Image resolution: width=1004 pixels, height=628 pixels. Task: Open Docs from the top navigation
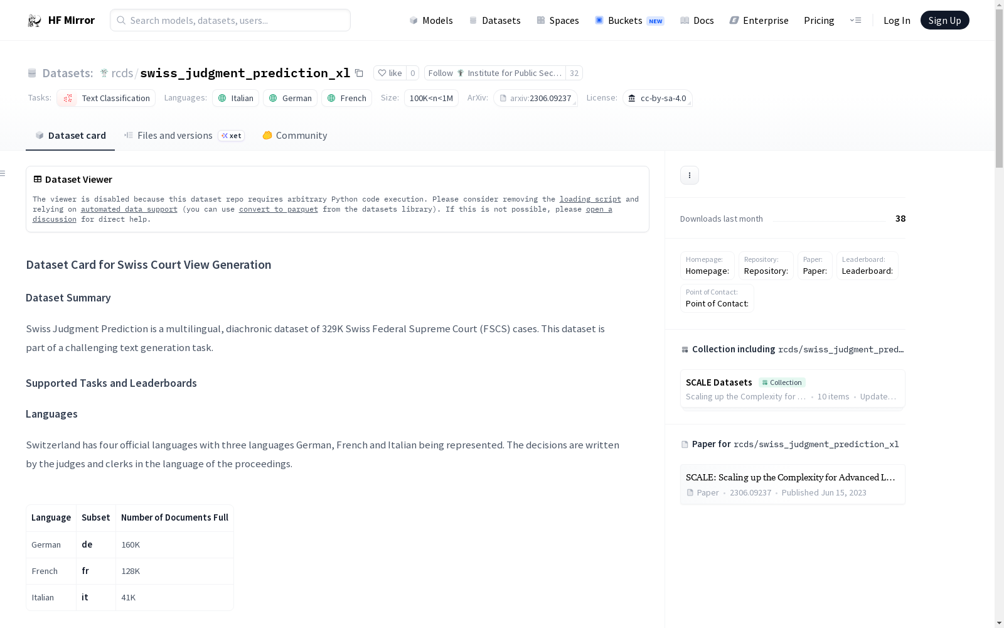coord(697,21)
